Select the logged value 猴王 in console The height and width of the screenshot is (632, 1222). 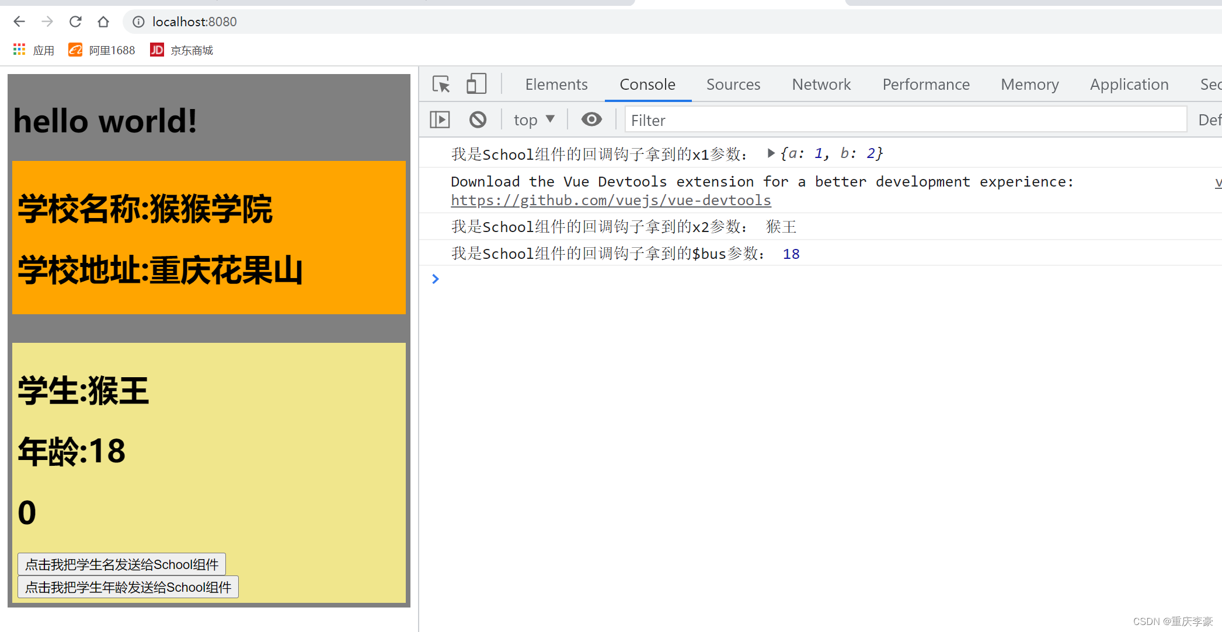781,227
